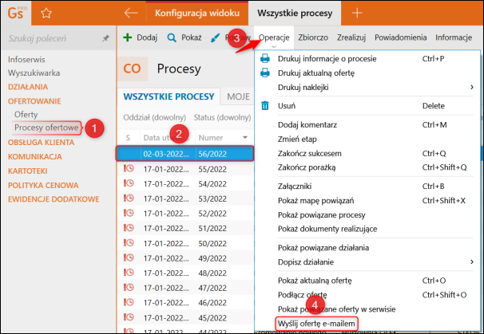The image size is (484, 334).
Task: Open Oddział (dowolny) filter
Action: click(x=155, y=117)
